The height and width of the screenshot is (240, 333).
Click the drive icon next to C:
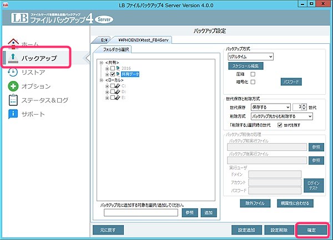click(118, 86)
